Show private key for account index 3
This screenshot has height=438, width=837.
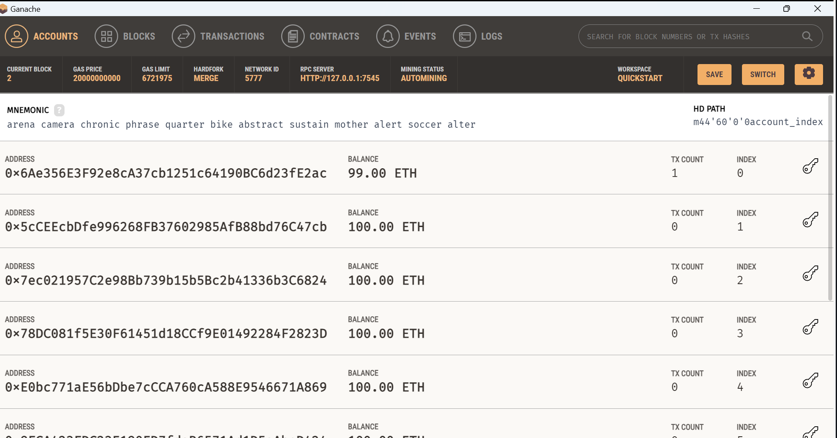pyautogui.click(x=810, y=326)
